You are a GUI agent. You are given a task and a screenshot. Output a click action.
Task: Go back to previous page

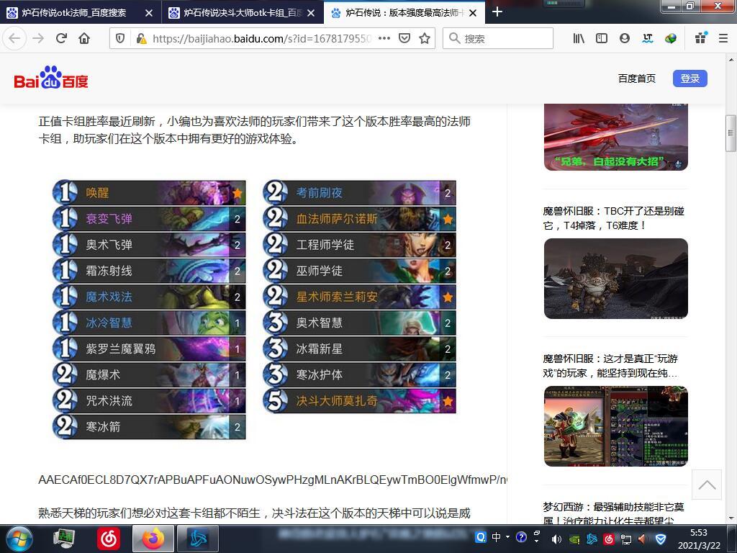click(14, 38)
